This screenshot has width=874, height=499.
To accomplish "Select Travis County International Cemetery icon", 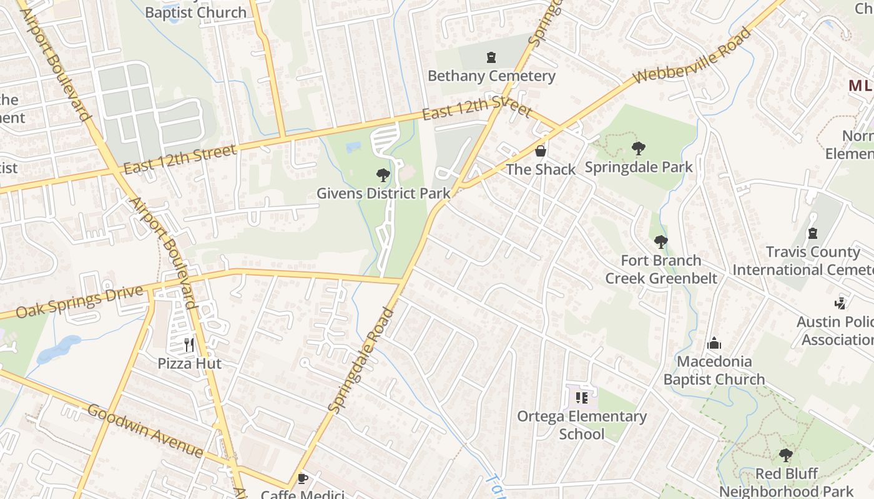I will (x=813, y=233).
